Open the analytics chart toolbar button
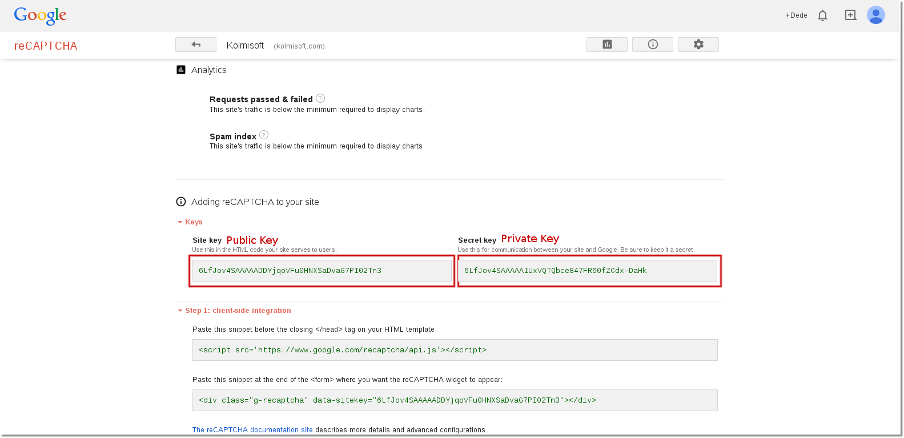This screenshot has width=904, height=438. pyautogui.click(x=606, y=45)
